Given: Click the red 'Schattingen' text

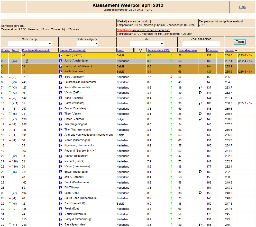Looking at the screenshot, I should 124,30.
